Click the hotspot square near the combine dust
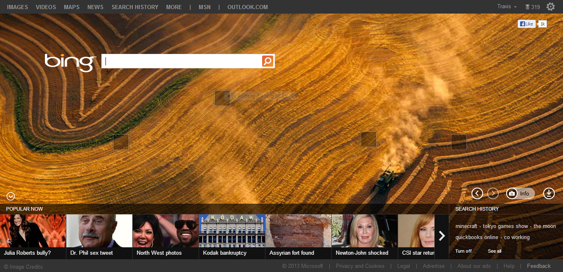The width and height of the screenshot is (563, 272). click(x=368, y=139)
